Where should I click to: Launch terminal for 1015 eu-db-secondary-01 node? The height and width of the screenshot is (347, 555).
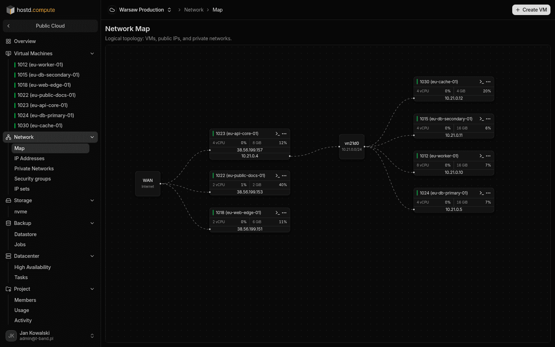(x=482, y=119)
